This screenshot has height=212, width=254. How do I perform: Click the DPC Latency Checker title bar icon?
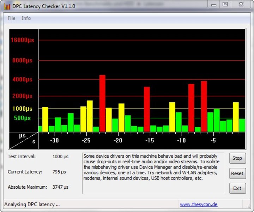point(7,6)
